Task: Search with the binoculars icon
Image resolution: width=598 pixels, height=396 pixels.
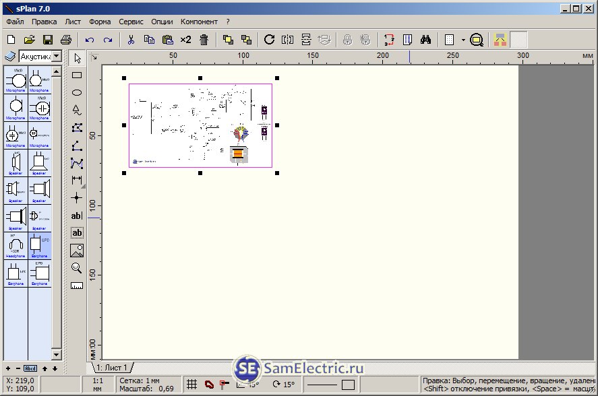Action: pos(425,40)
